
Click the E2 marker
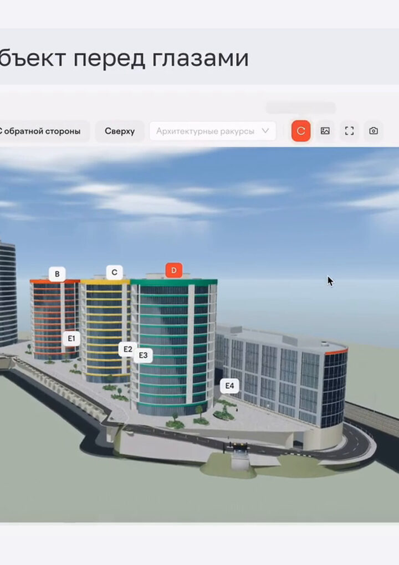coord(127,349)
